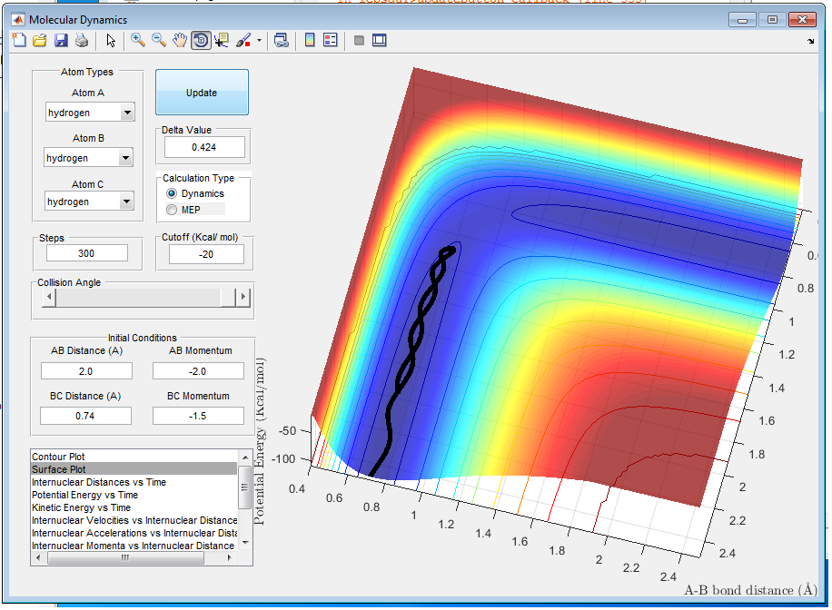Save the figure with floppy disk icon
The image size is (832, 610).
tap(61, 40)
